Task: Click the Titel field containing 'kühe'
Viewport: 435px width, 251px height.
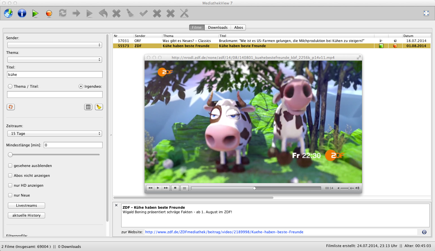Action: pos(55,74)
